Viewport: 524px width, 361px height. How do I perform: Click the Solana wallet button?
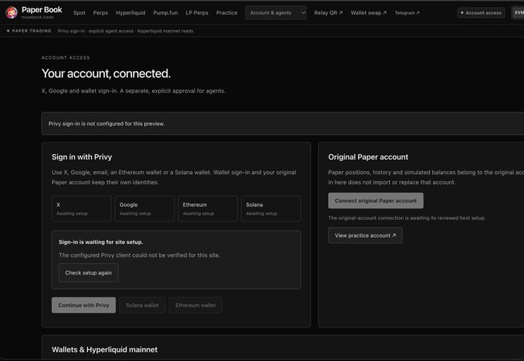142,305
